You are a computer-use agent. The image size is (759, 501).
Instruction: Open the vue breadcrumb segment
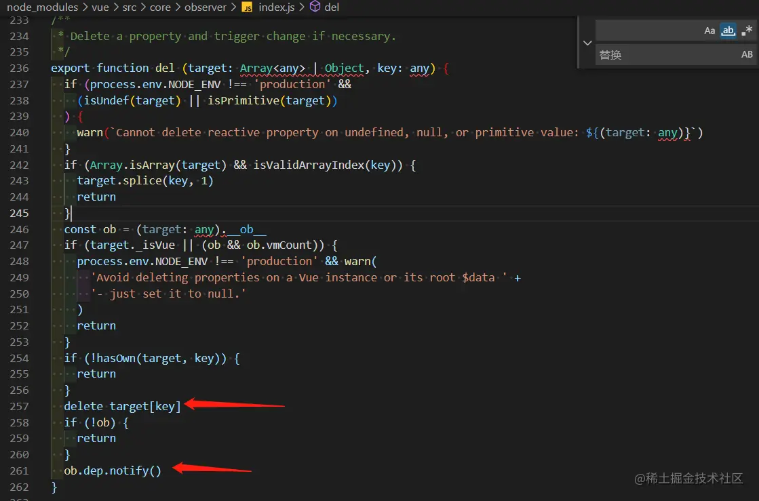tap(100, 7)
